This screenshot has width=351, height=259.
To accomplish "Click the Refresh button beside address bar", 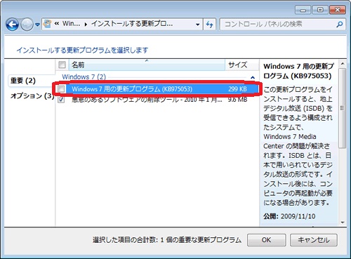I will 209,25.
